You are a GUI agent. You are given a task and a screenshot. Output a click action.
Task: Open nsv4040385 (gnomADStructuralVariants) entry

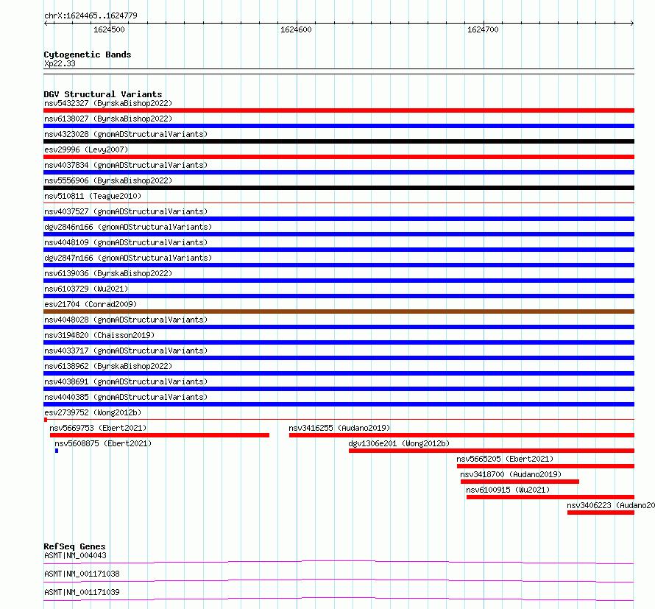[x=126, y=397]
